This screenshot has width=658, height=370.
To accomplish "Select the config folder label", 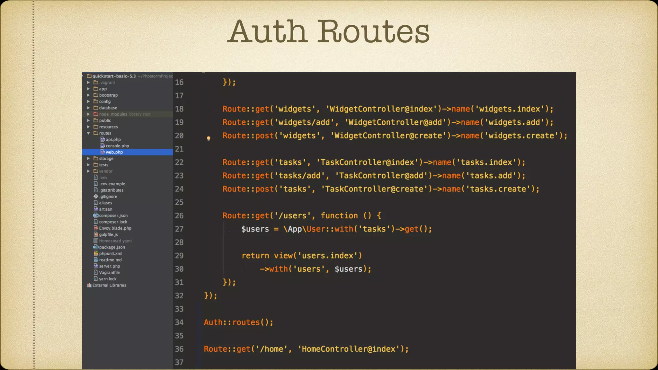I will click(105, 101).
